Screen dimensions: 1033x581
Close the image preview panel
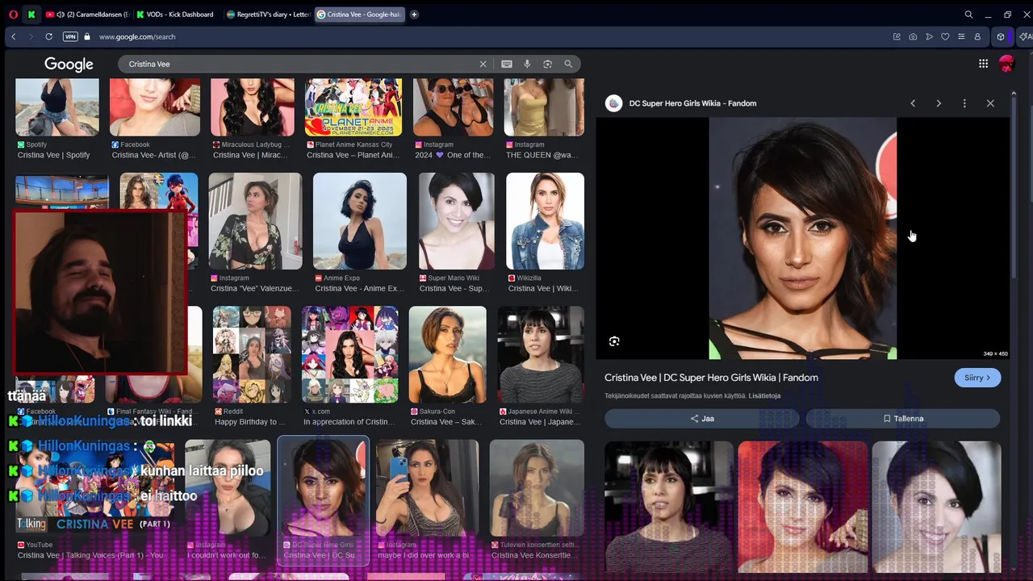tap(990, 103)
